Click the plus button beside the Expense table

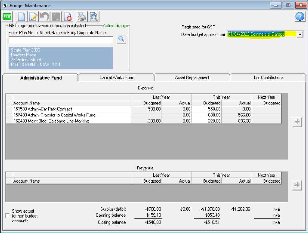pos(297,122)
